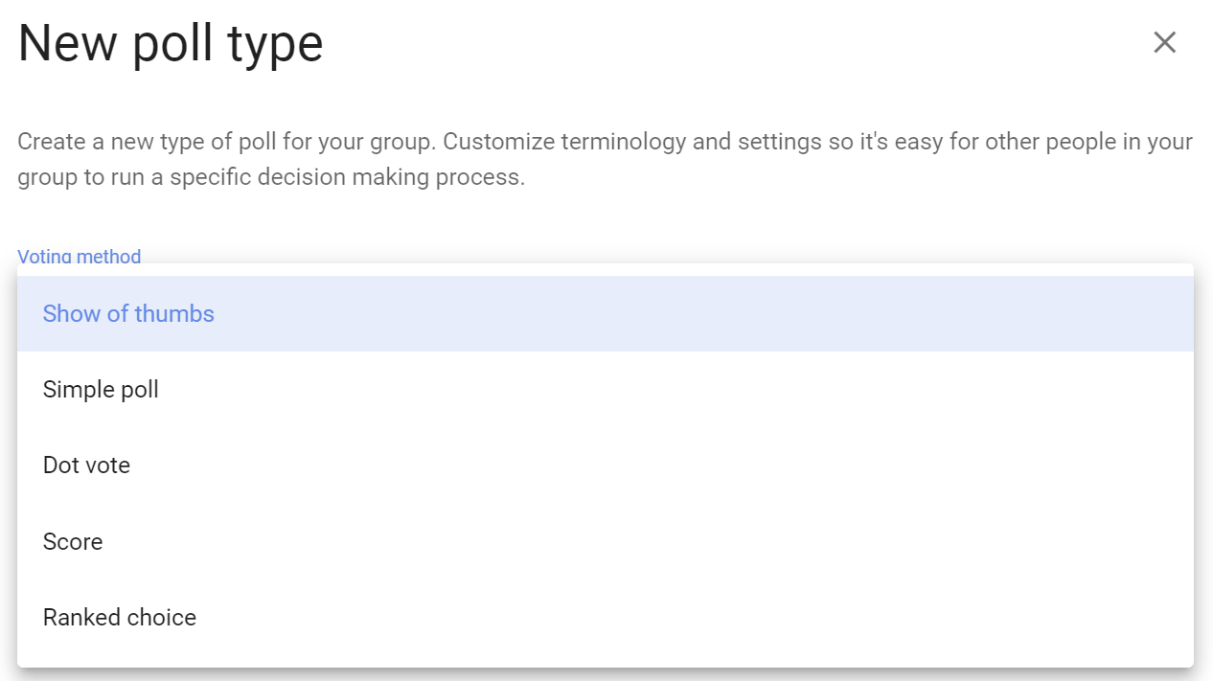Change voting method to Score
This screenshot has width=1213, height=681.
606,541
